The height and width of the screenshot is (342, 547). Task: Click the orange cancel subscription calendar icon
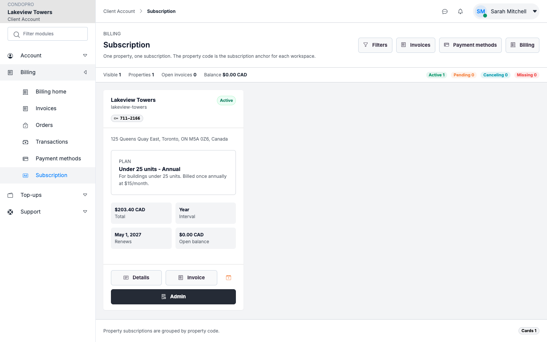click(x=229, y=278)
